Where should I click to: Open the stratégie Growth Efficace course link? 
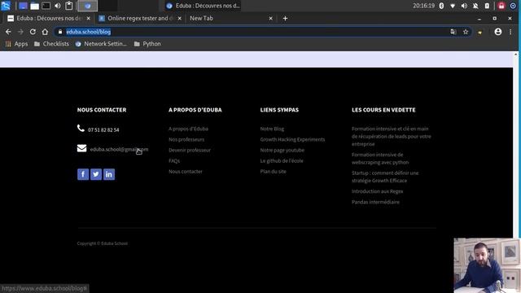tap(385, 177)
